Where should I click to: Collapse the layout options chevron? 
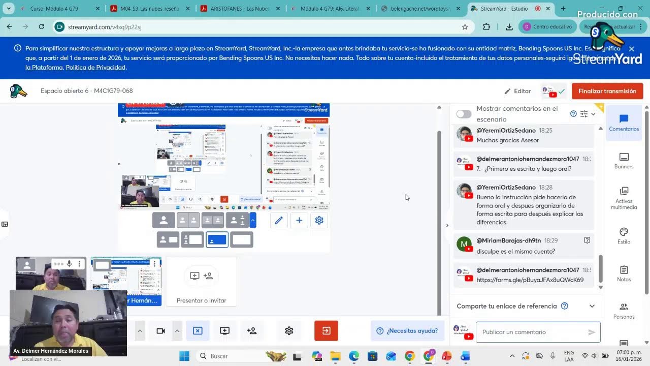[253, 220]
